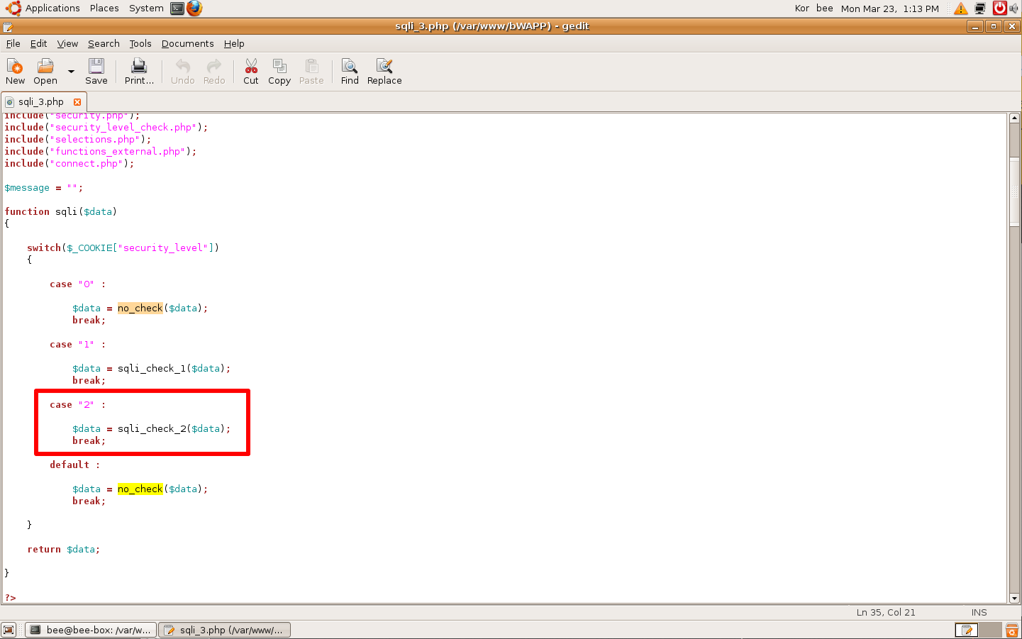Open the Places menu in top panel
This screenshot has height=639, width=1022.
(x=104, y=9)
